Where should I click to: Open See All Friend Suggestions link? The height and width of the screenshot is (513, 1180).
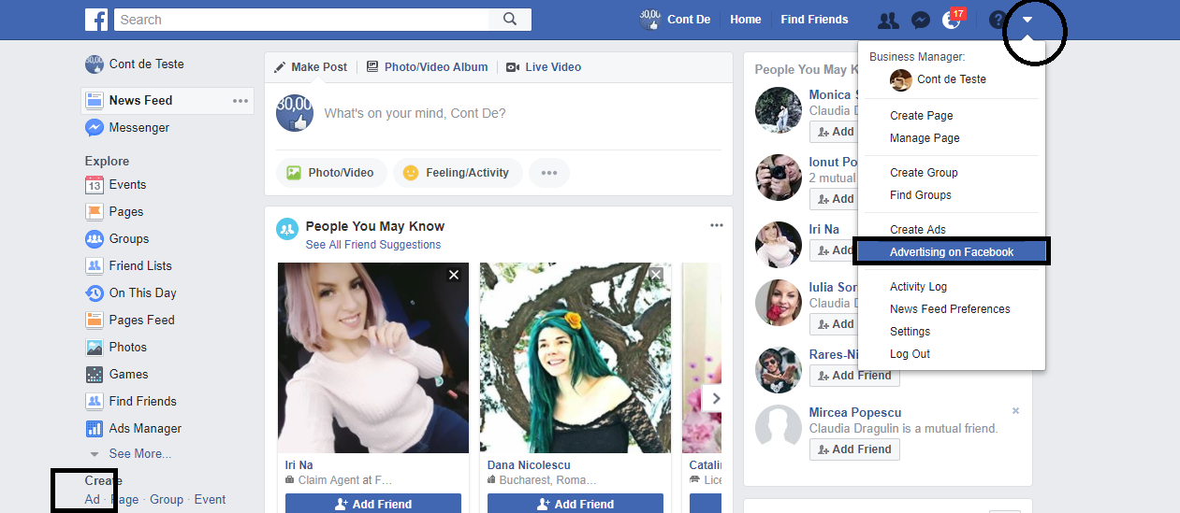pyautogui.click(x=372, y=245)
